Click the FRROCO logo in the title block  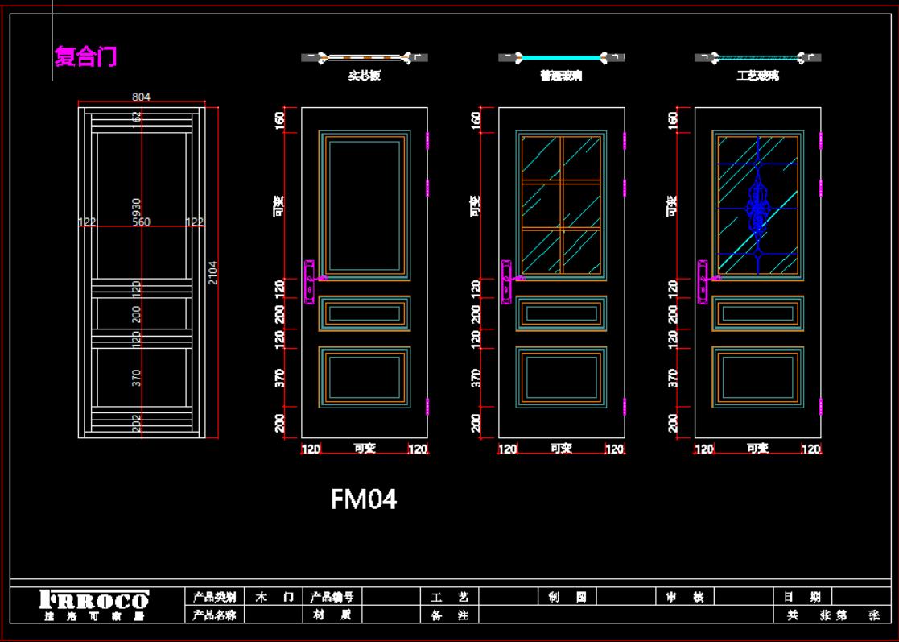tap(94, 600)
